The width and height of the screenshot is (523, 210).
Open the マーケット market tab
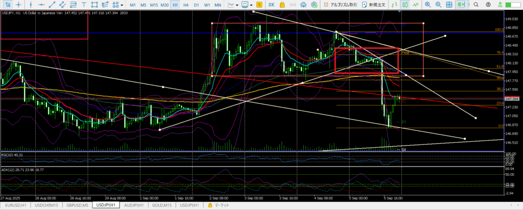coord(221,205)
